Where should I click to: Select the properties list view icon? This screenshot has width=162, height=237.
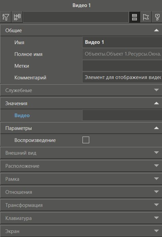pos(134,17)
